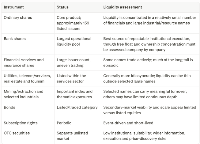The height and width of the screenshot is (144, 200).
Task: Click the Status column header
Action: (62, 7)
